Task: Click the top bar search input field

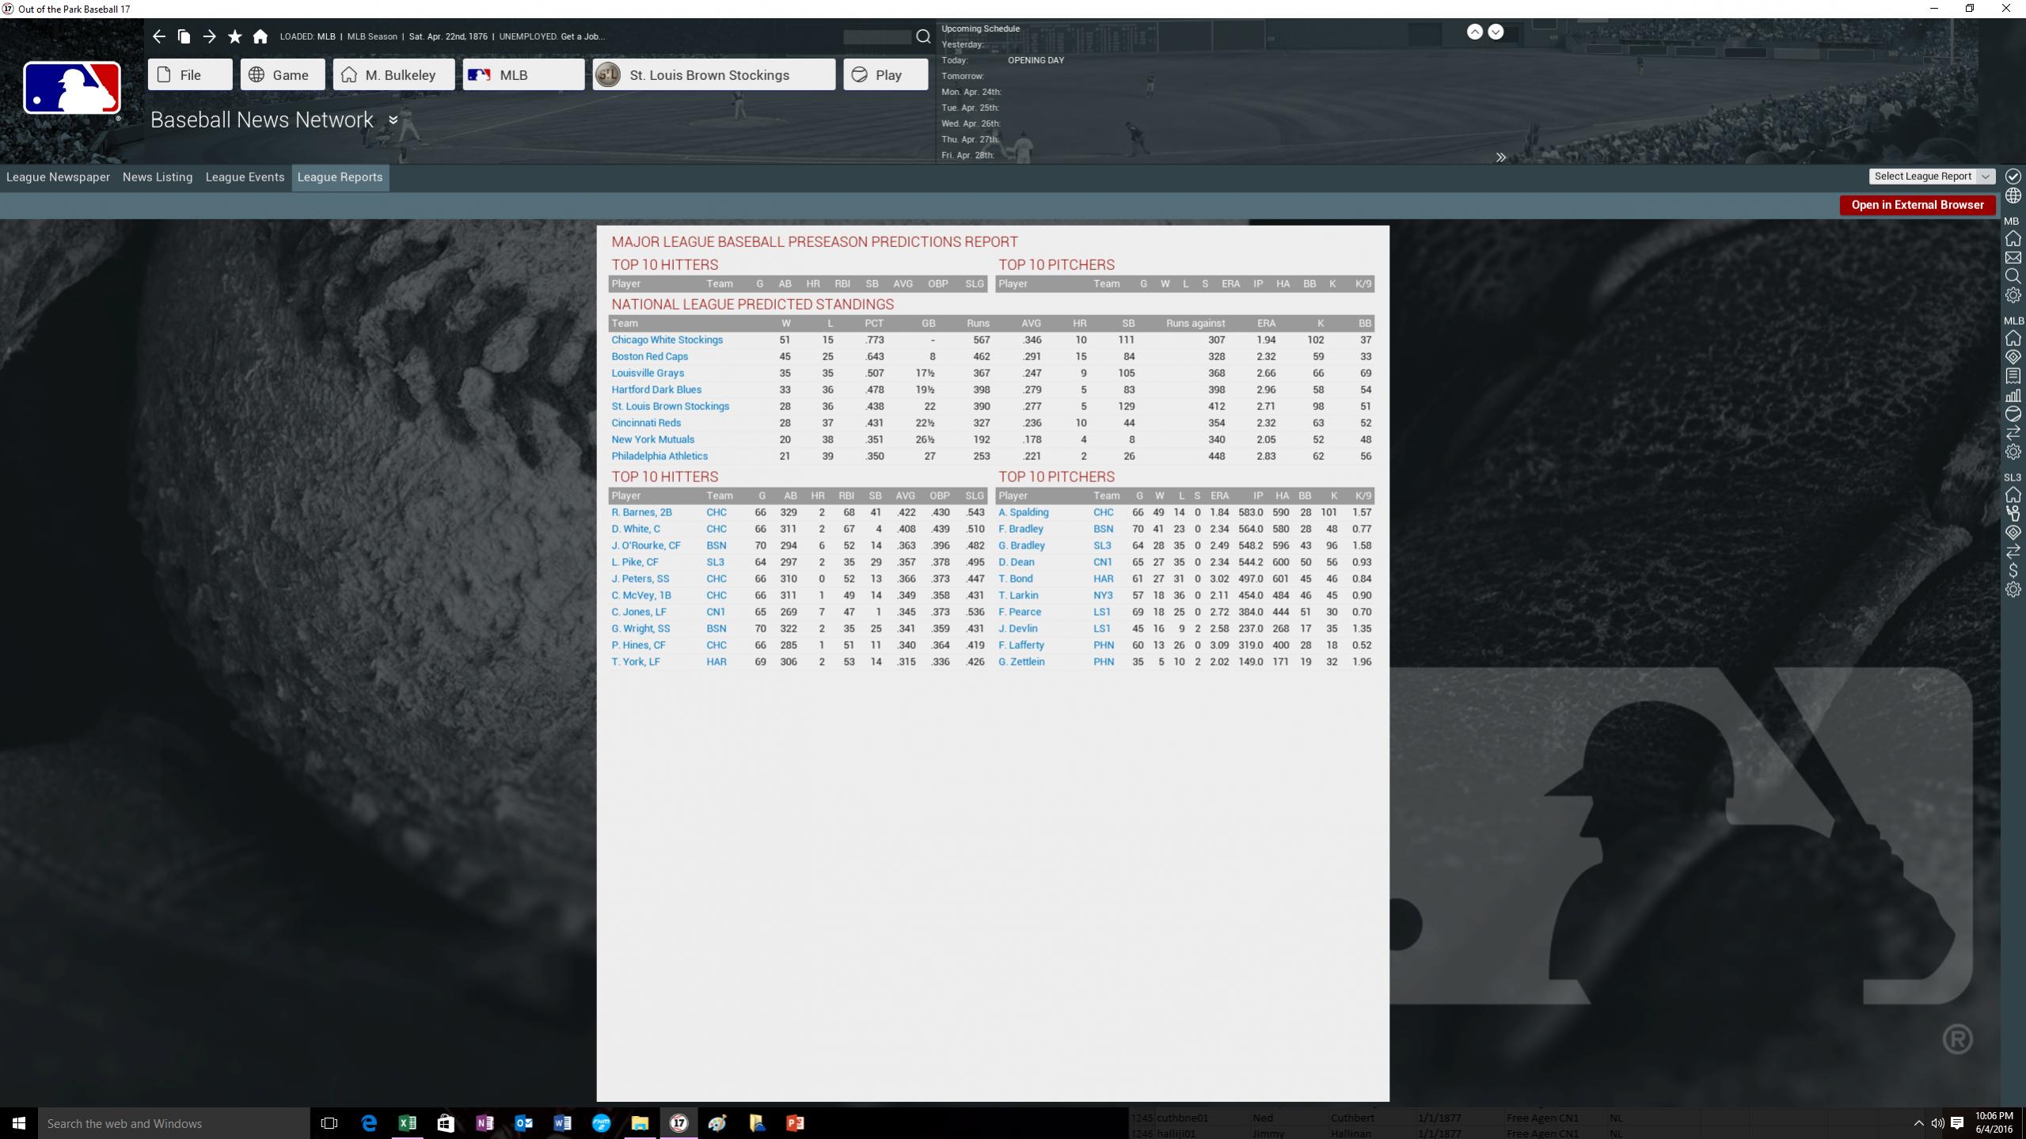Action: coord(876,36)
